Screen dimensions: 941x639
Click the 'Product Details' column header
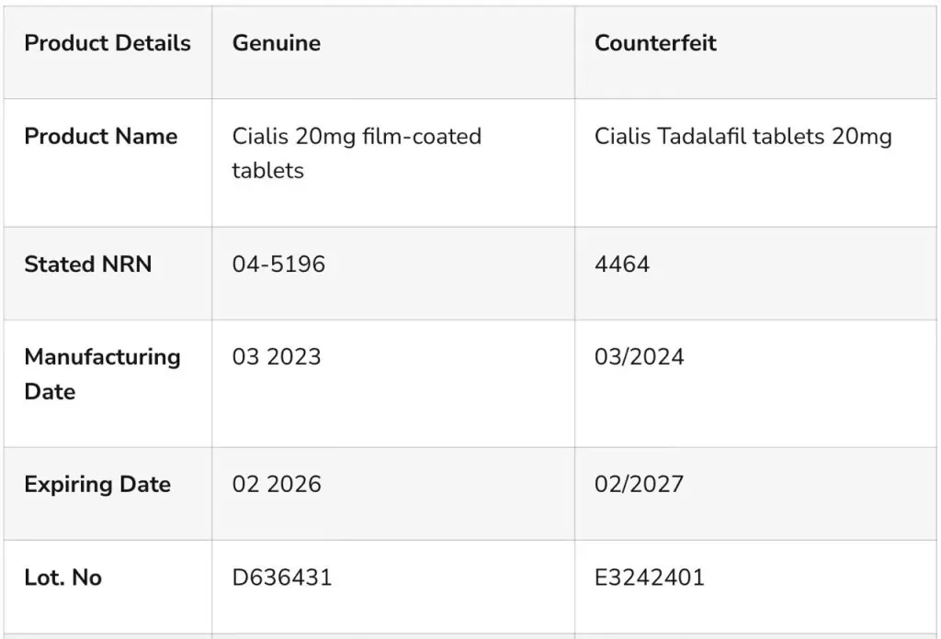point(108,43)
